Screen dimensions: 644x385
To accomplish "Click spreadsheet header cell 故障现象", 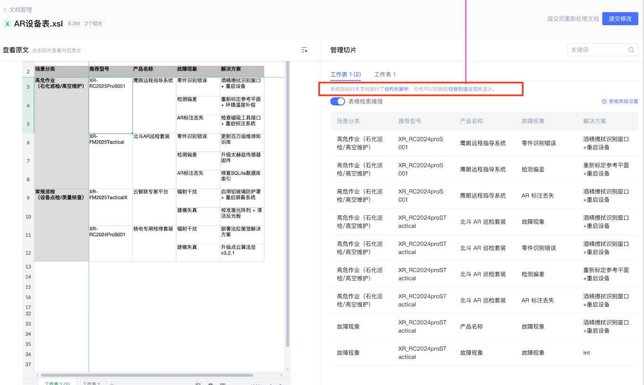I will pyautogui.click(x=198, y=71).
